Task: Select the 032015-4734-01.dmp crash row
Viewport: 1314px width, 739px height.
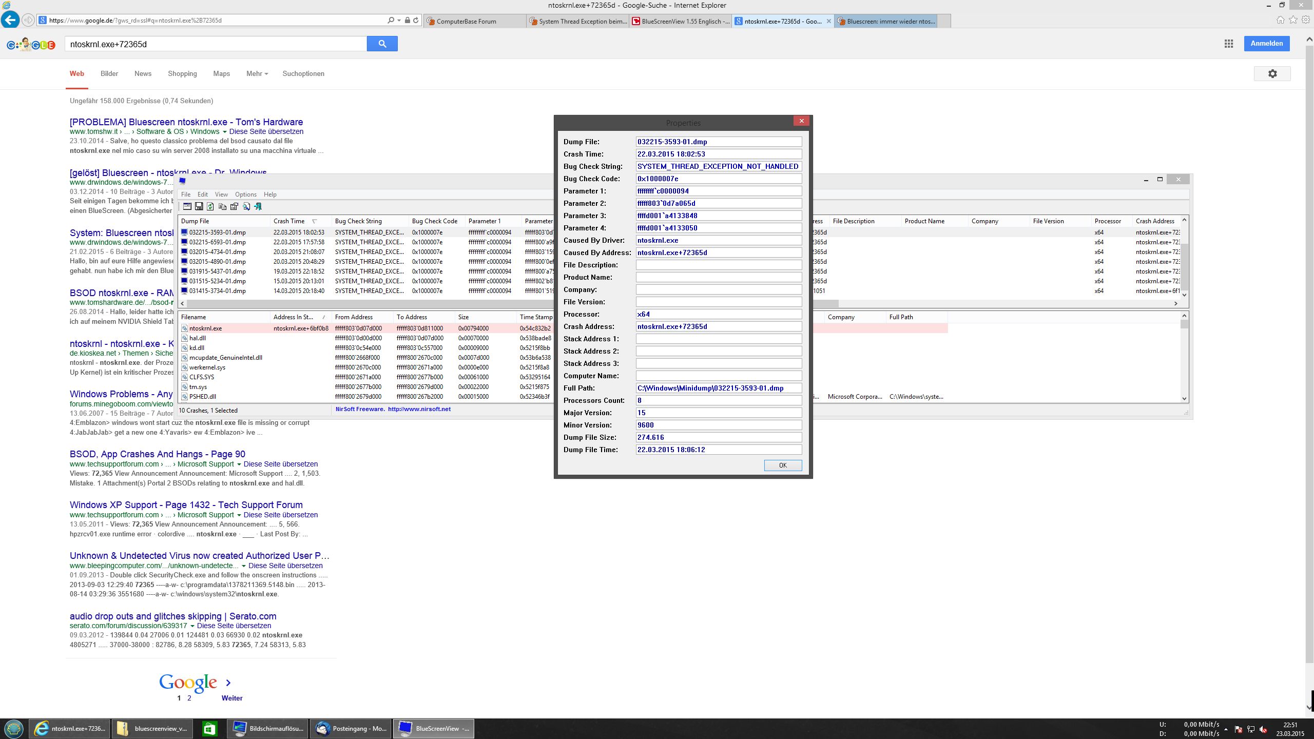Action: [x=217, y=252]
